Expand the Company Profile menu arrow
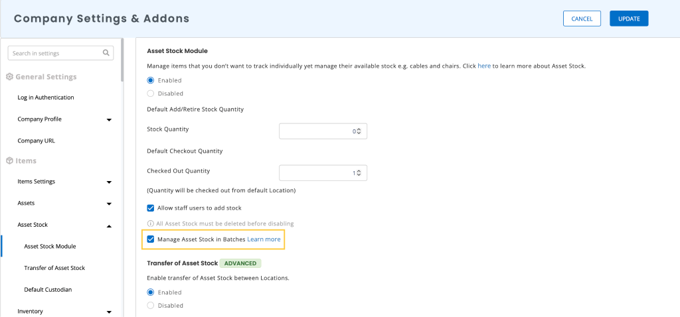Image resolution: width=680 pixels, height=317 pixels. pos(110,119)
